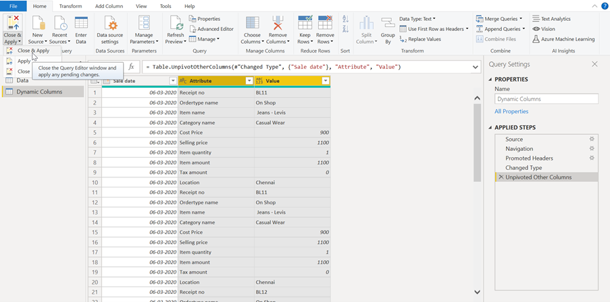Click the Remove Columns icon

click(x=278, y=23)
